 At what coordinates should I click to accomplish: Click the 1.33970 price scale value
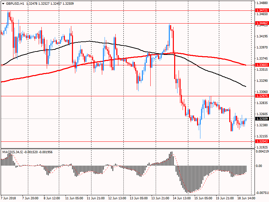262,47
